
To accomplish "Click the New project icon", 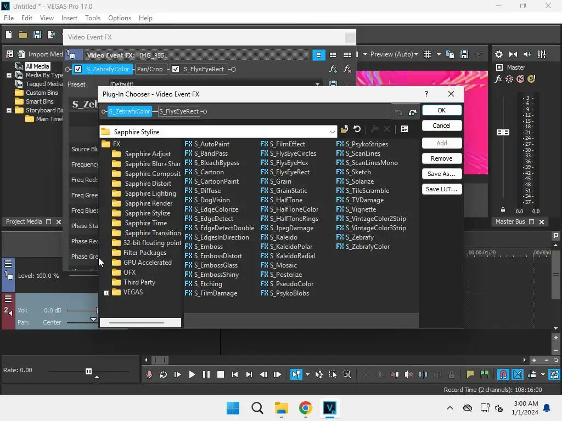I will pyautogui.click(x=9, y=35).
